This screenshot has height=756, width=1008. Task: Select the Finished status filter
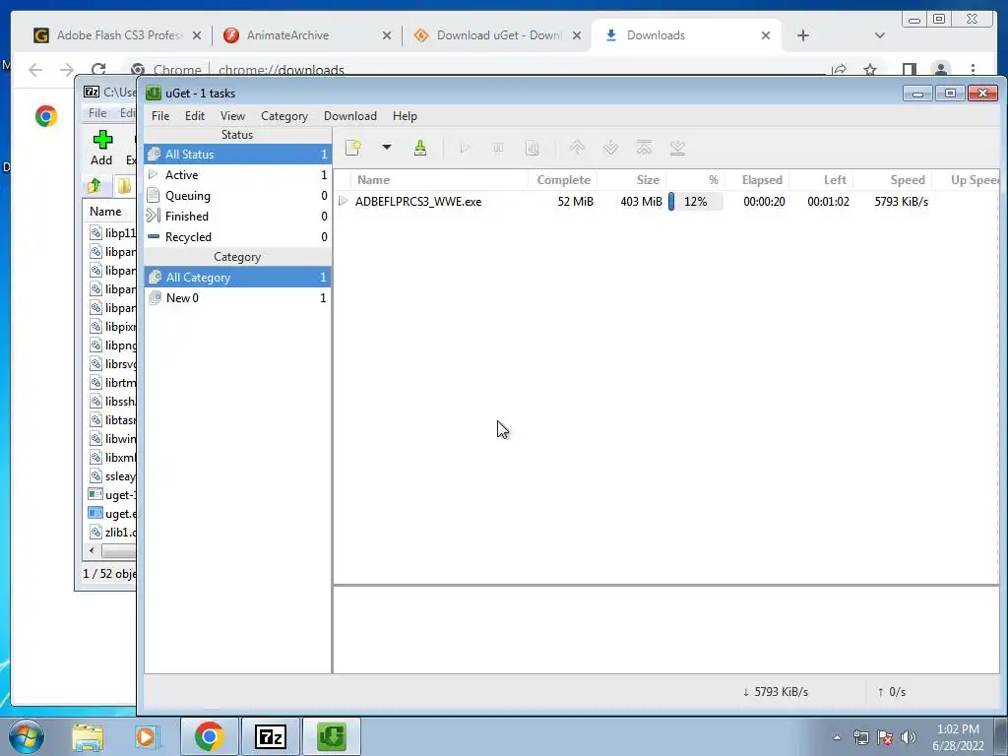(237, 216)
